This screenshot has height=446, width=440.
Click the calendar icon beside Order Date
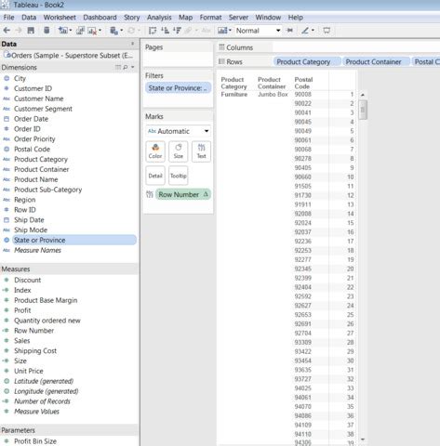[x=7, y=119]
